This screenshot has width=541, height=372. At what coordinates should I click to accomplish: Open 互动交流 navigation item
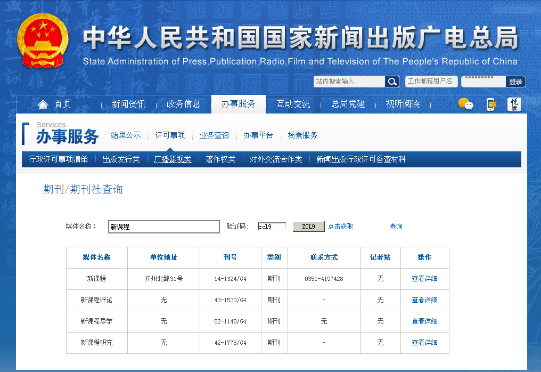[x=293, y=104]
